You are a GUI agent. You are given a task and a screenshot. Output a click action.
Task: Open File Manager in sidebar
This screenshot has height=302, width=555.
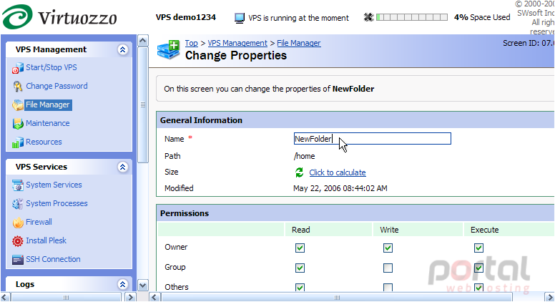pyautogui.click(x=48, y=104)
